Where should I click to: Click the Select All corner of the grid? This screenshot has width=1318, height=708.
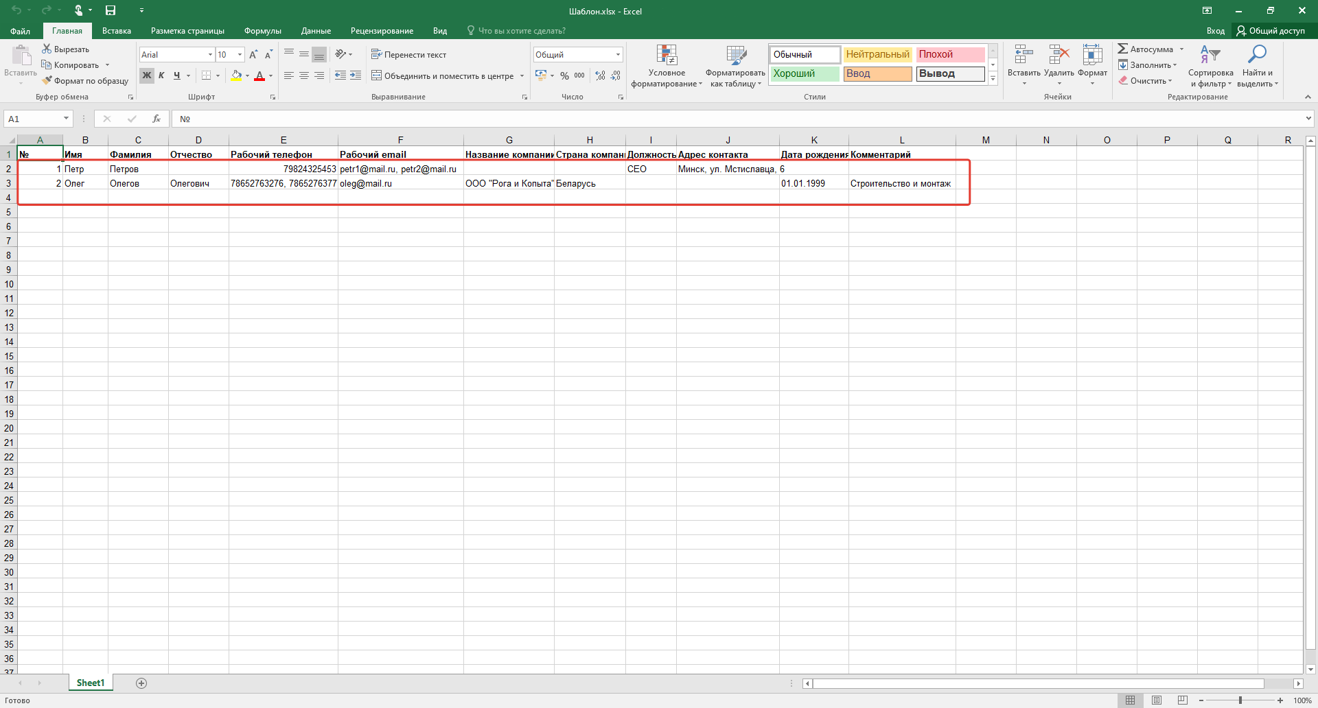tap(8, 140)
